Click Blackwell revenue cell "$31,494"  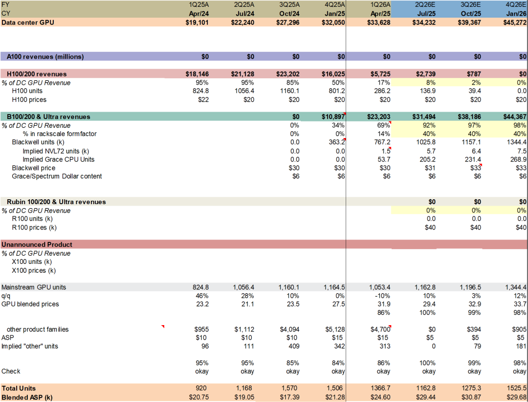tap(424, 117)
